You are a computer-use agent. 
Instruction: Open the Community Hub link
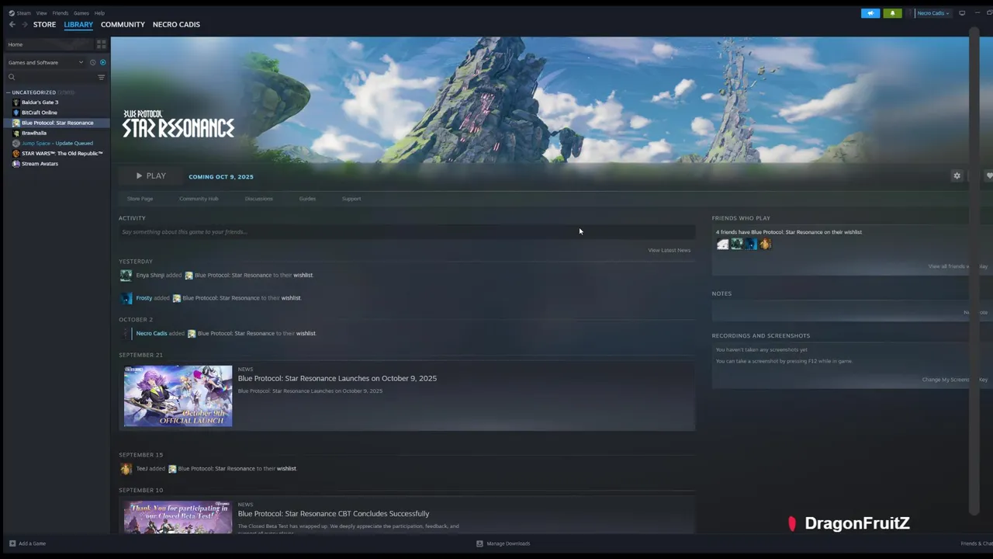tap(199, 199)
